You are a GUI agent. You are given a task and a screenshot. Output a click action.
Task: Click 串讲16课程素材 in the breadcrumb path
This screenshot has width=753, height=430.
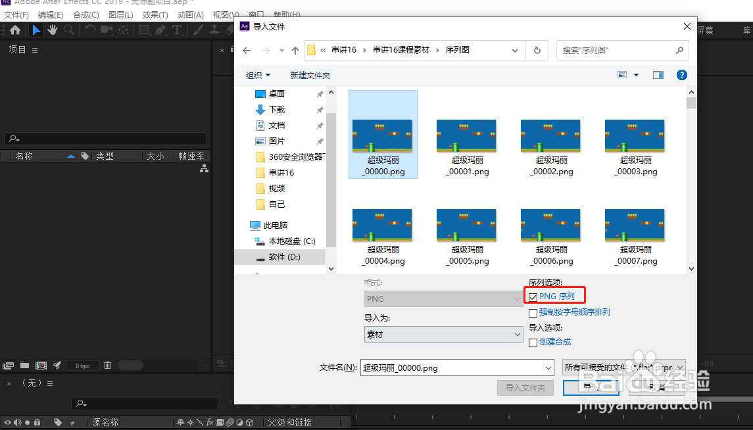[401, 50]
